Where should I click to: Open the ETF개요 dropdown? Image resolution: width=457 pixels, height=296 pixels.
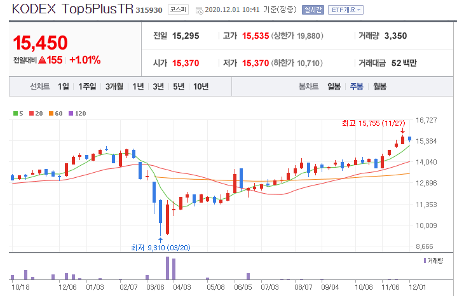pos(345,10)
